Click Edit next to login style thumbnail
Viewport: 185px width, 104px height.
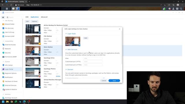click(x=86, y=38)
